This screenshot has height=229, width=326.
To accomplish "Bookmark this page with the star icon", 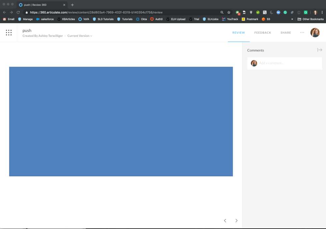I will coord(229,12).
